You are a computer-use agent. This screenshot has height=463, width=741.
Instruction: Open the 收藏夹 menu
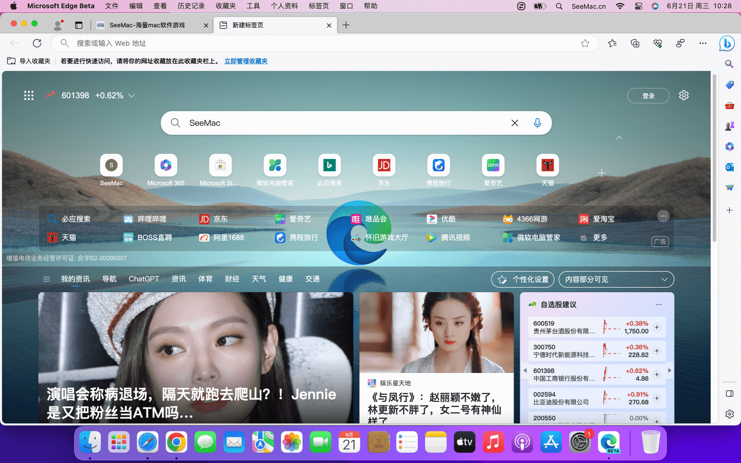click(225, 6)
